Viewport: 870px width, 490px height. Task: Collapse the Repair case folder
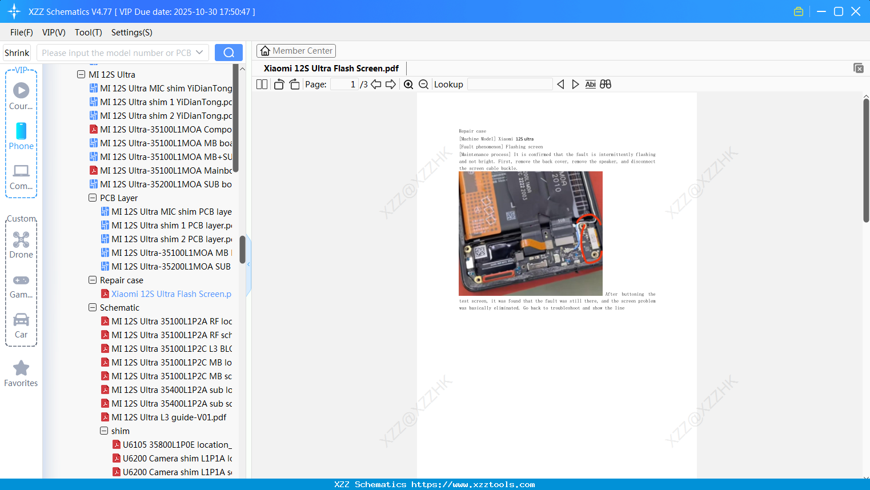[x=93, y=280]
